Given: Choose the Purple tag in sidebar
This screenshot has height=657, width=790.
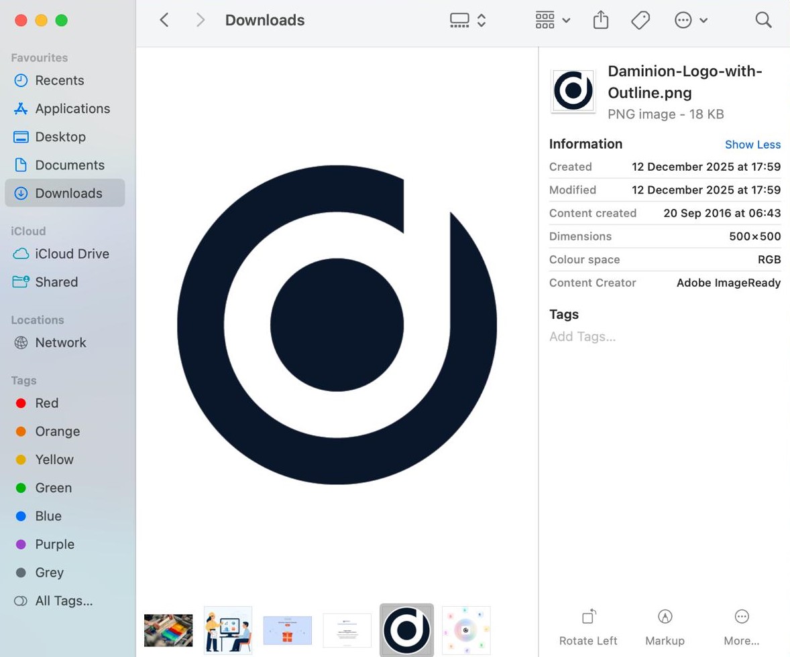Looking at the screenshot, I should click(x=54, y=544).
